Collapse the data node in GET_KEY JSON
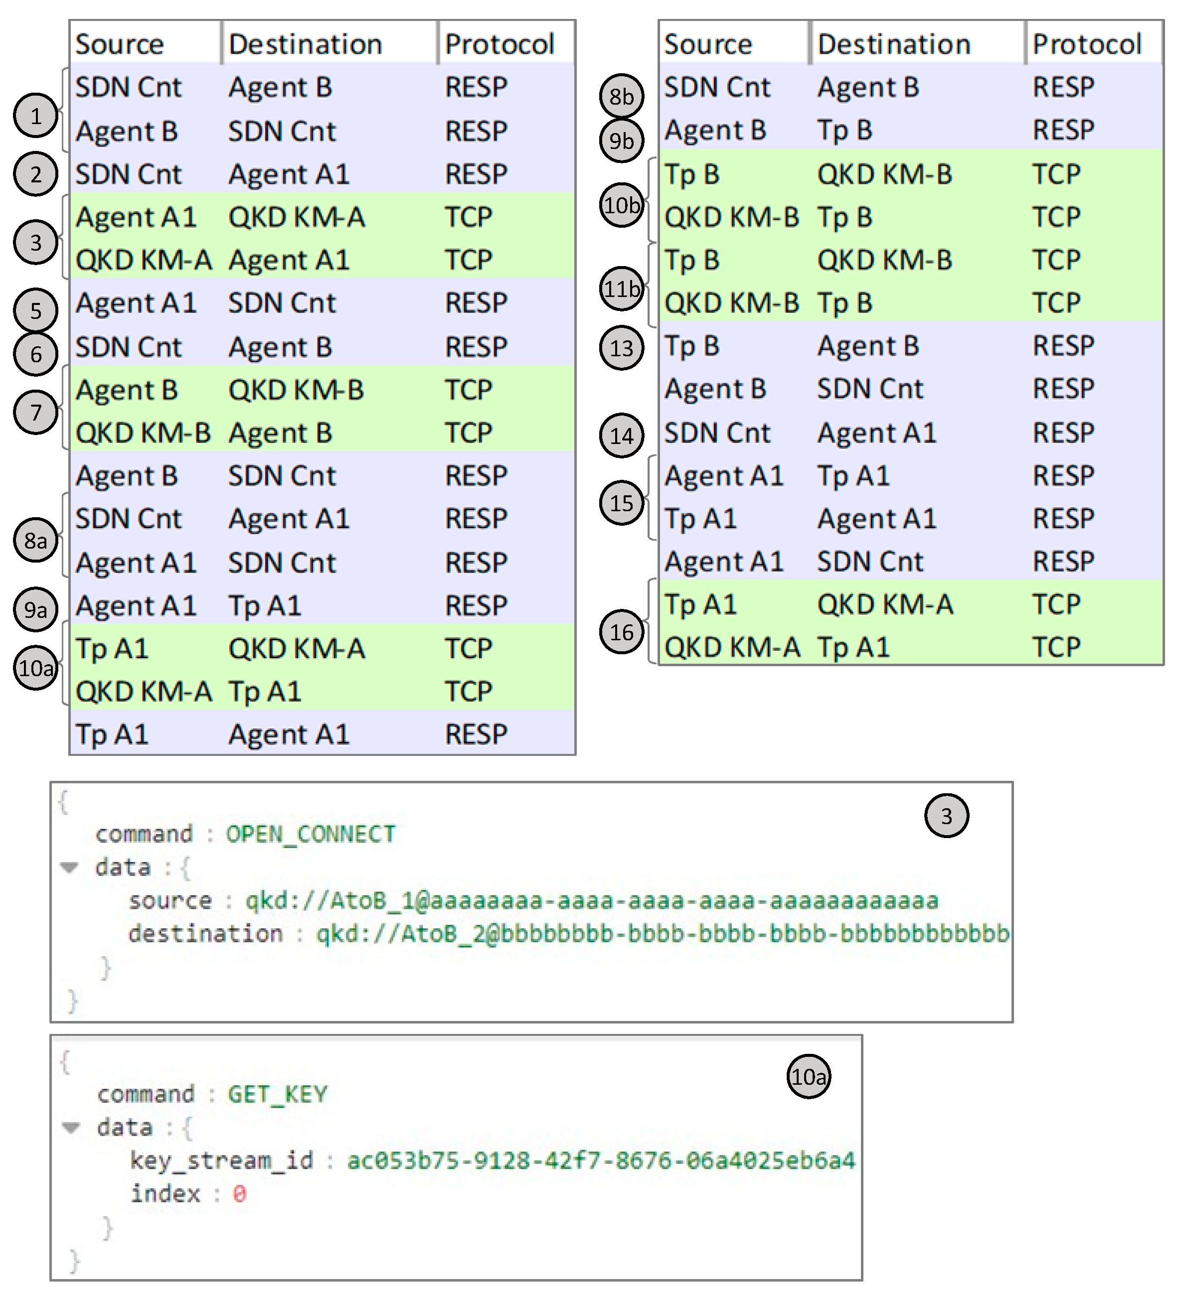This screenshot has width=1182, height=1305. point(71,1128)
